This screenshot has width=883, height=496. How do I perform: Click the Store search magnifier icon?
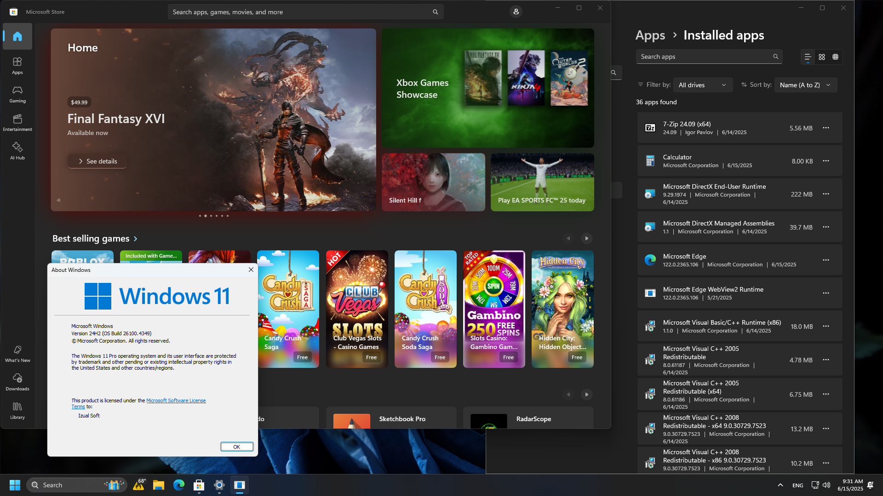[x=435, y=12]
